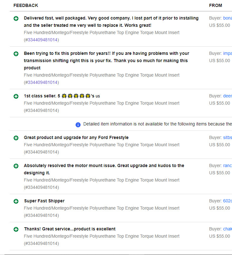Click the green plus icon next to '1st class seller'

16,96
